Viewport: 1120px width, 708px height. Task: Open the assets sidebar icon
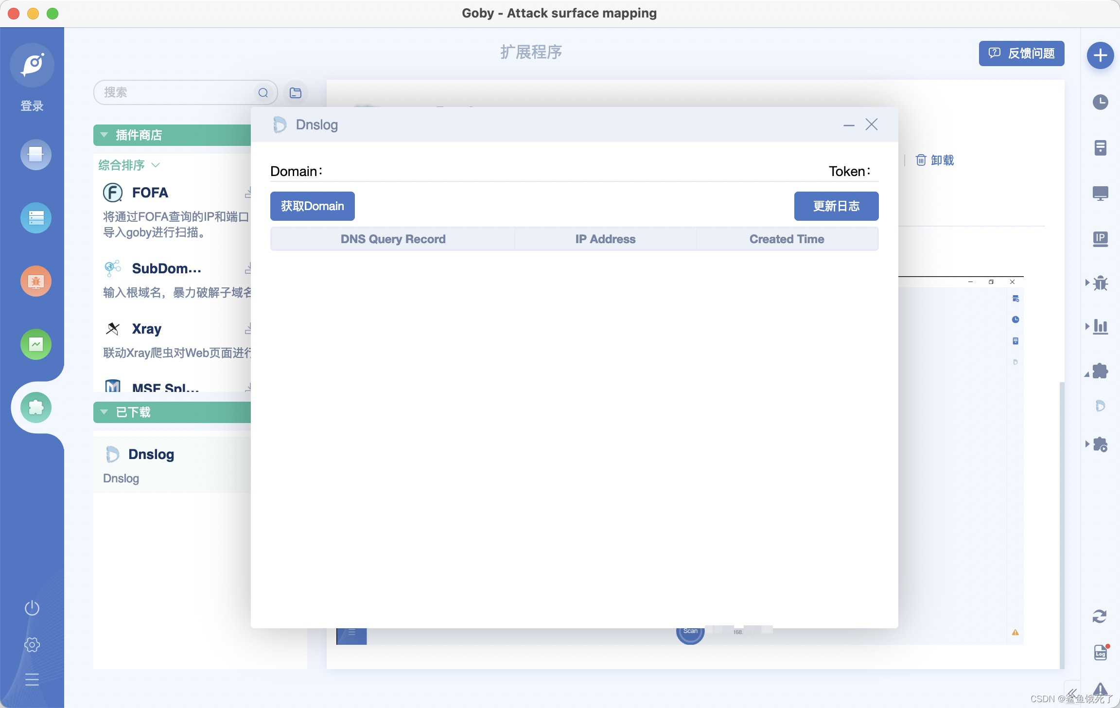[36, 218]
